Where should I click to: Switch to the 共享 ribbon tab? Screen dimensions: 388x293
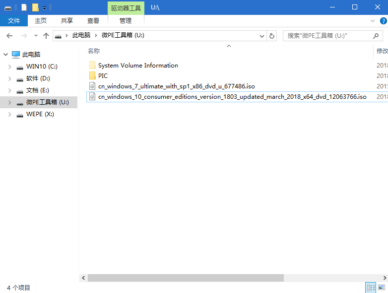67,20
